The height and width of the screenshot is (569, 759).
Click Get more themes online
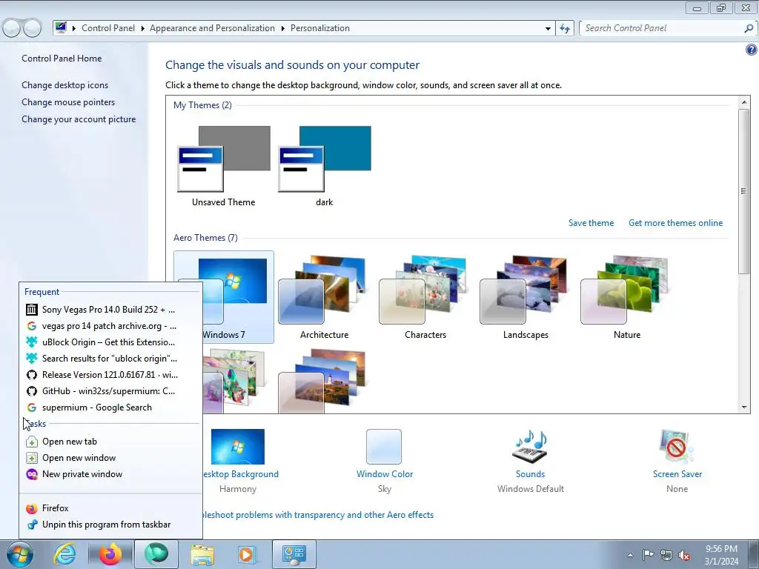coord(676,223)
